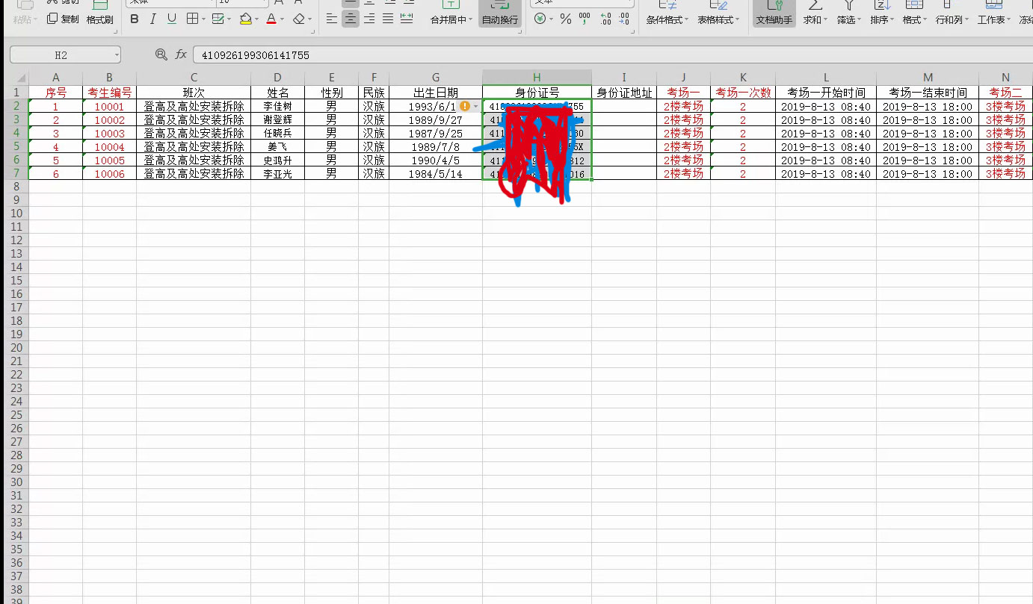1033x604 pixels.
Task: Click the birthdate cell 1987/9/25
Action: click(x=436, y=134)
